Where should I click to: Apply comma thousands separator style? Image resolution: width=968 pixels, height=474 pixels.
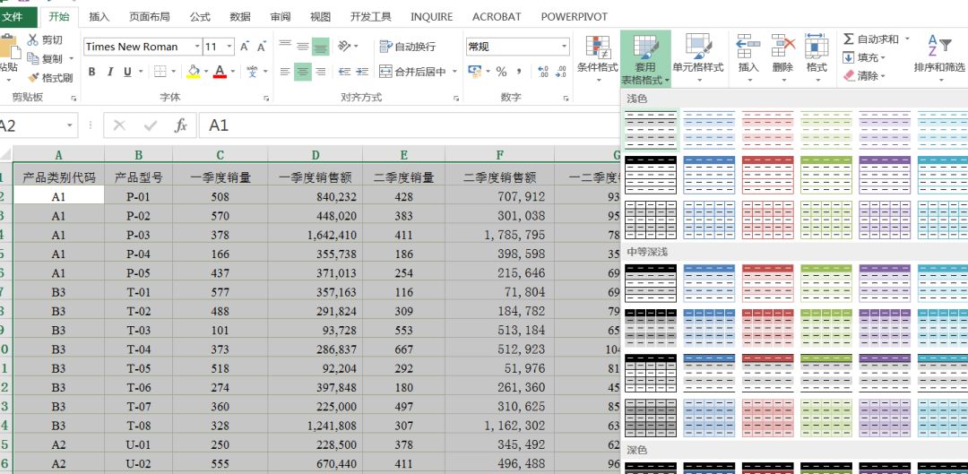[x=519, y=72]
